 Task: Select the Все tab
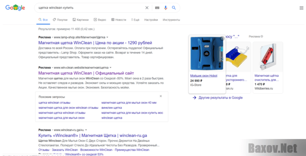tap(43, 20)
